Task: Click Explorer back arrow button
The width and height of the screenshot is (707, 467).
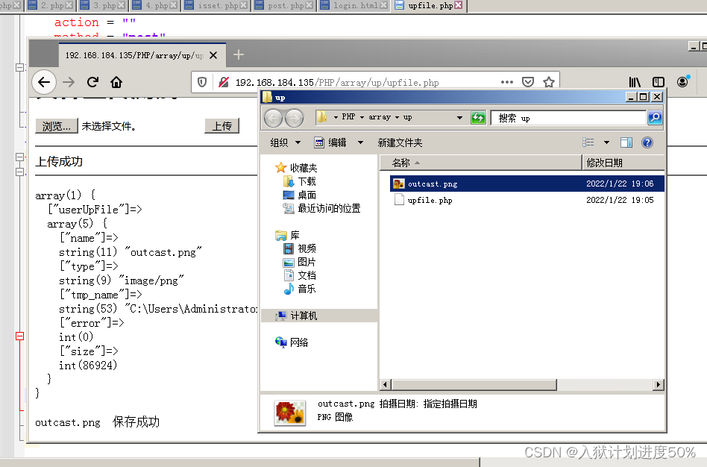Action: pos(273,118)
